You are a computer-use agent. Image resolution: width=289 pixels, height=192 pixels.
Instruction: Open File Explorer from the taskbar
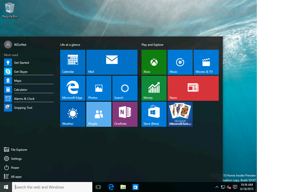pyautogui.click(x=123, y=187)
